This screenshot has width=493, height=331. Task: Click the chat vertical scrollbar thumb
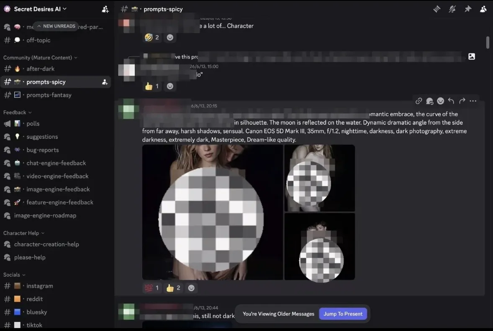pos(488,42)
